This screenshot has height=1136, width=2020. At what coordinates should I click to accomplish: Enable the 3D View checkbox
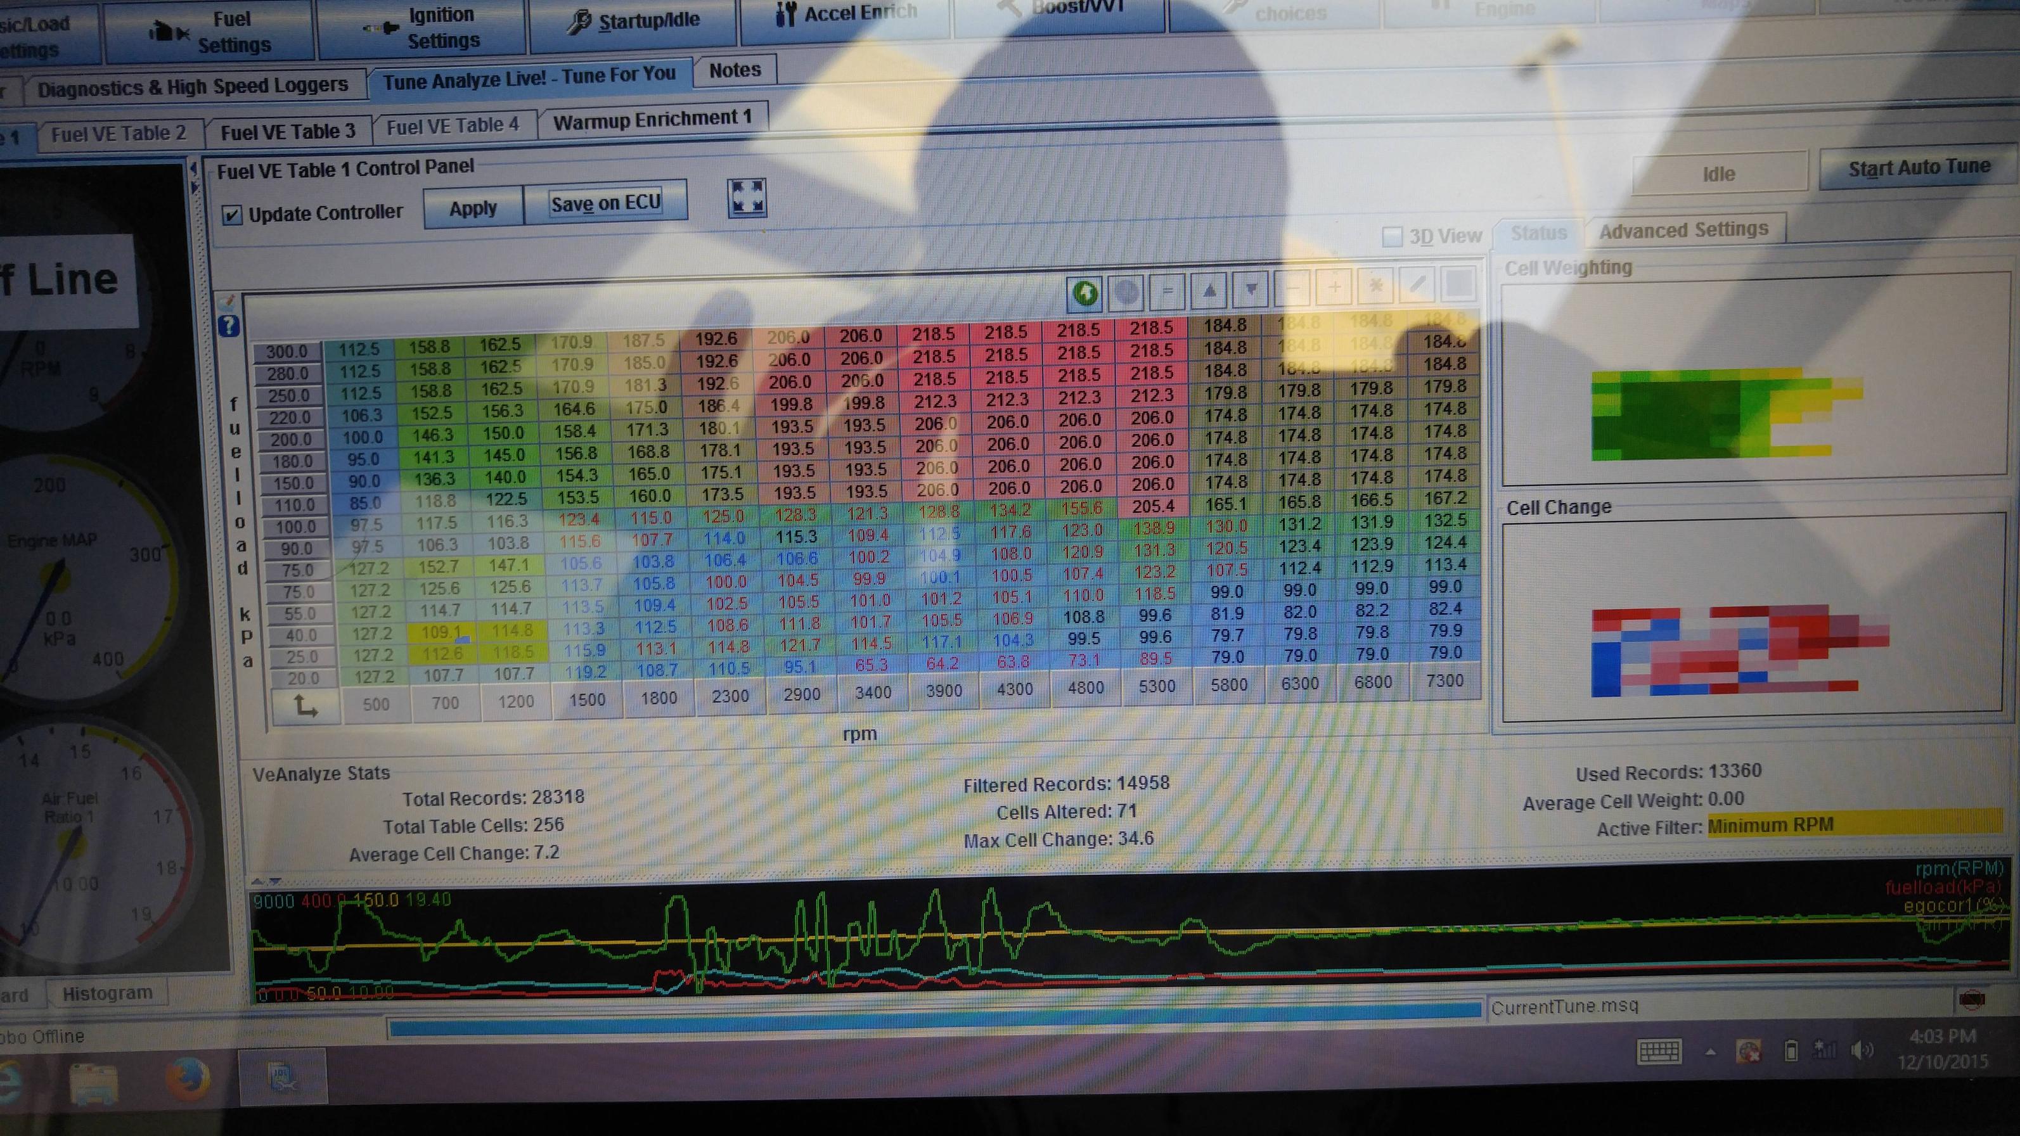(x=1393, y=235)
